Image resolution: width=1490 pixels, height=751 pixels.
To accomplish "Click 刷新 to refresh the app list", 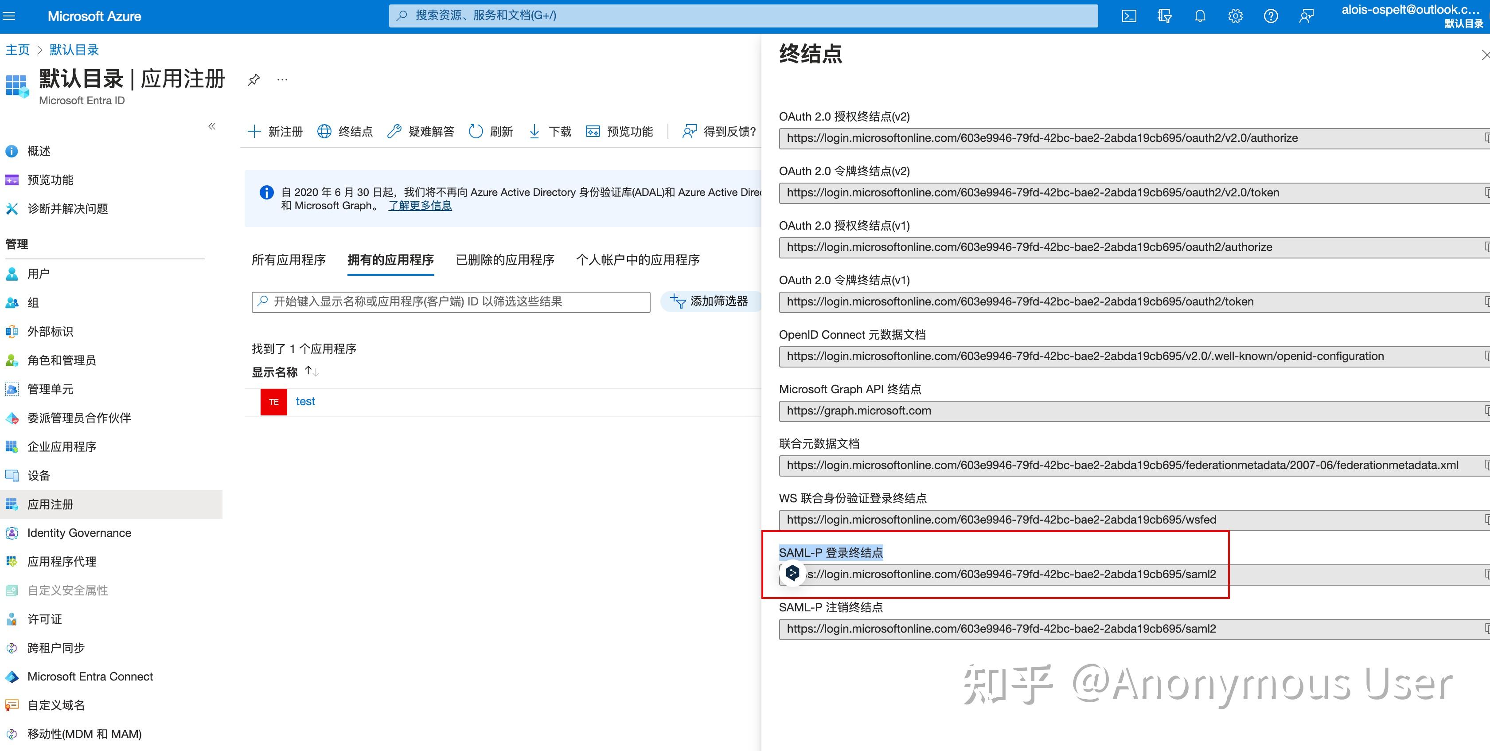I will [x=490, y=131].
